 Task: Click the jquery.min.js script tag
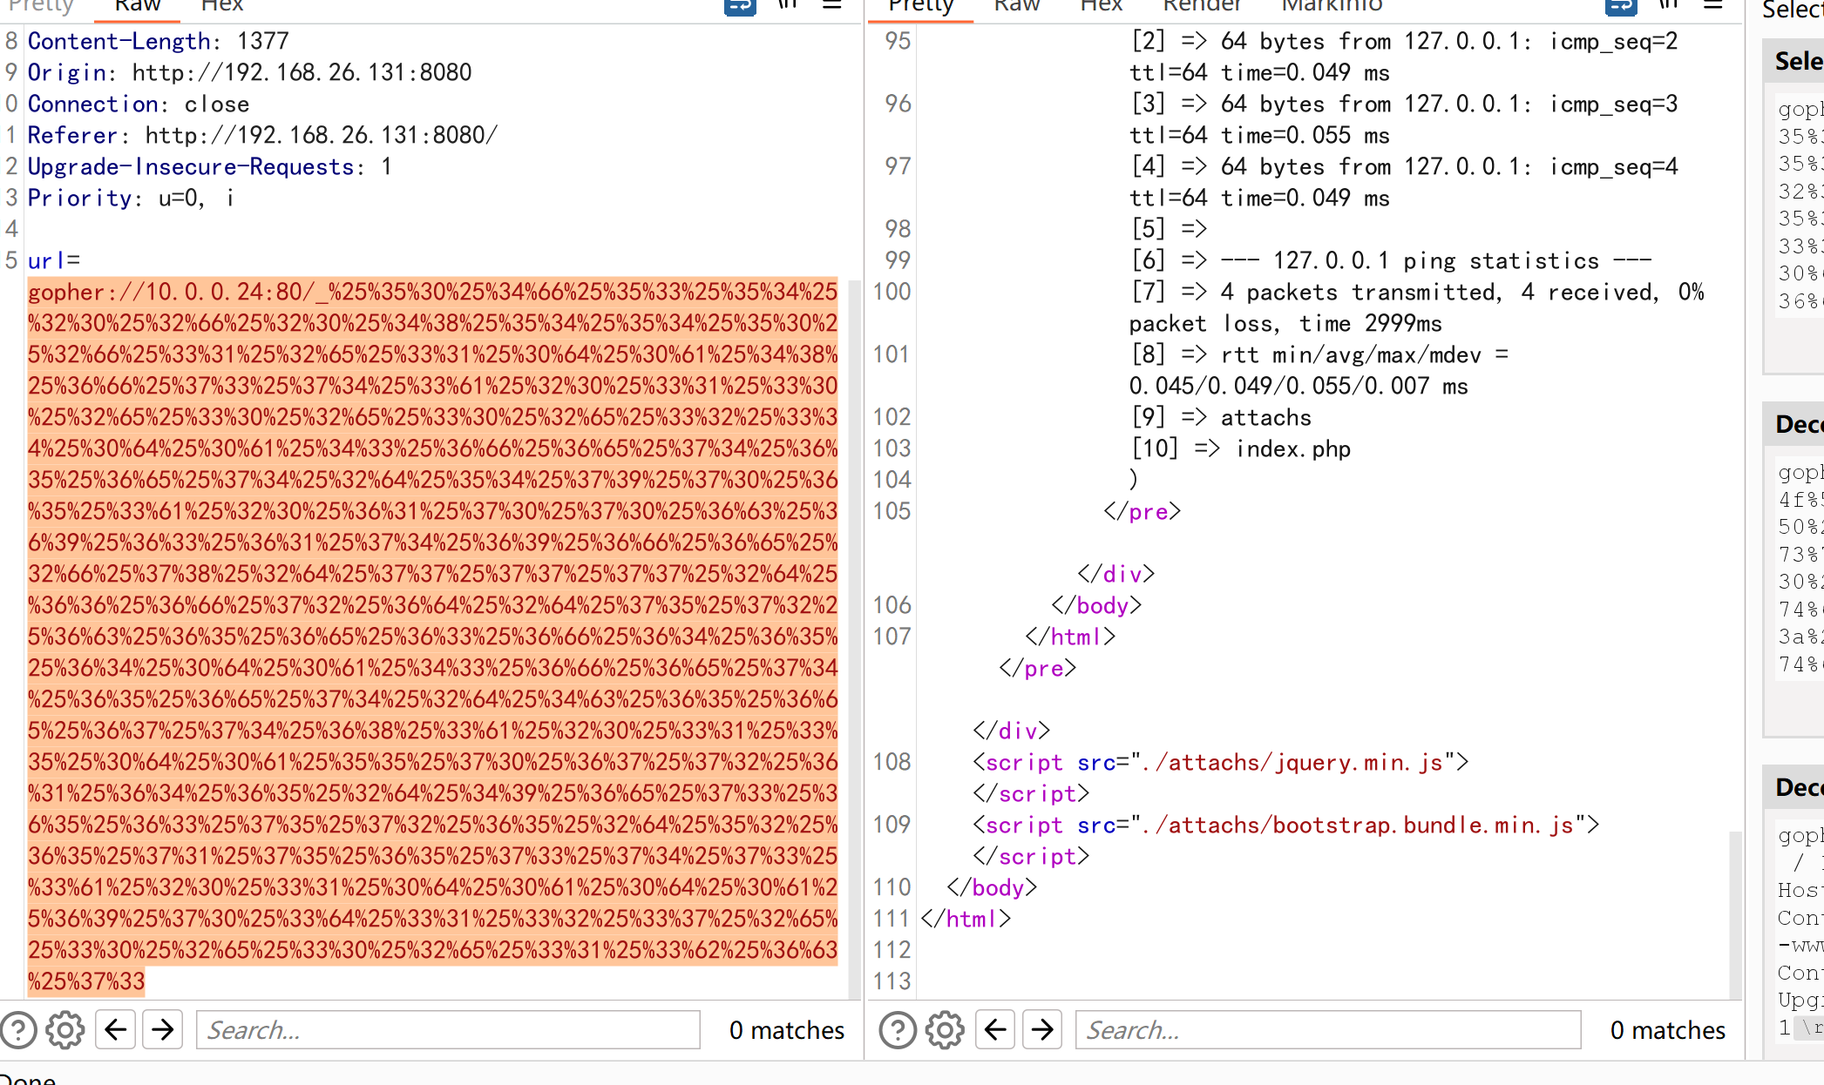click(1221, 762)
